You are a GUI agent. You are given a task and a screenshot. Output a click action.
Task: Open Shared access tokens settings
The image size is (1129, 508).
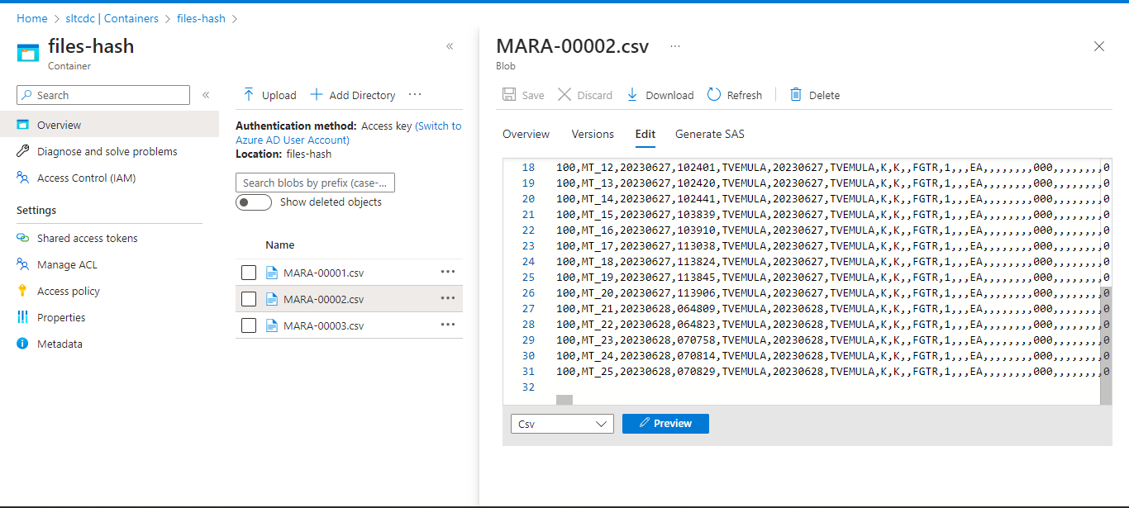point(87,239)
